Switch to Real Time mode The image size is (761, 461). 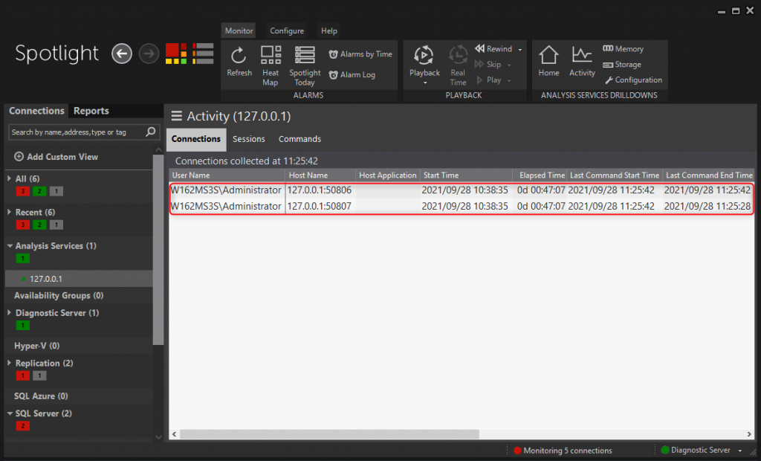click(x=458, y=66)
